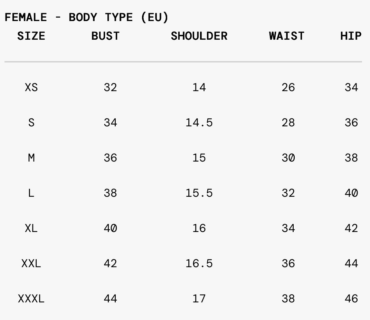Click shoulder value 16.5 for size XXL

(199, 263)
